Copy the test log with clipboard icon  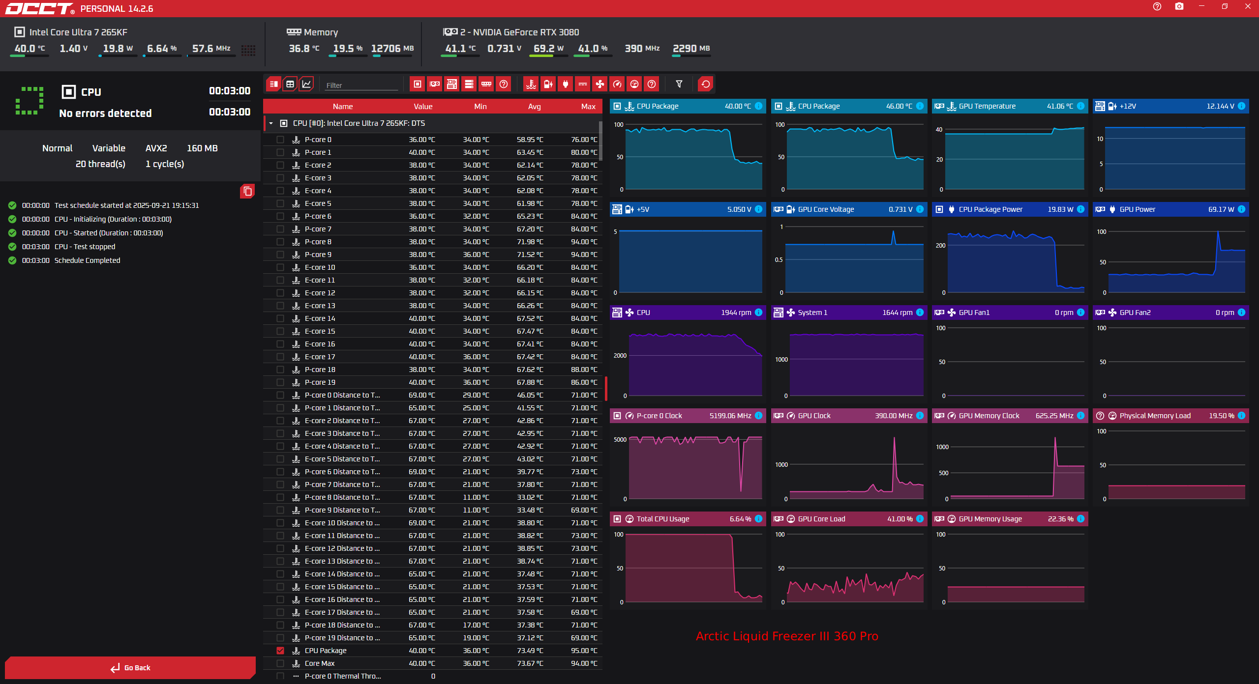[247, 191]
